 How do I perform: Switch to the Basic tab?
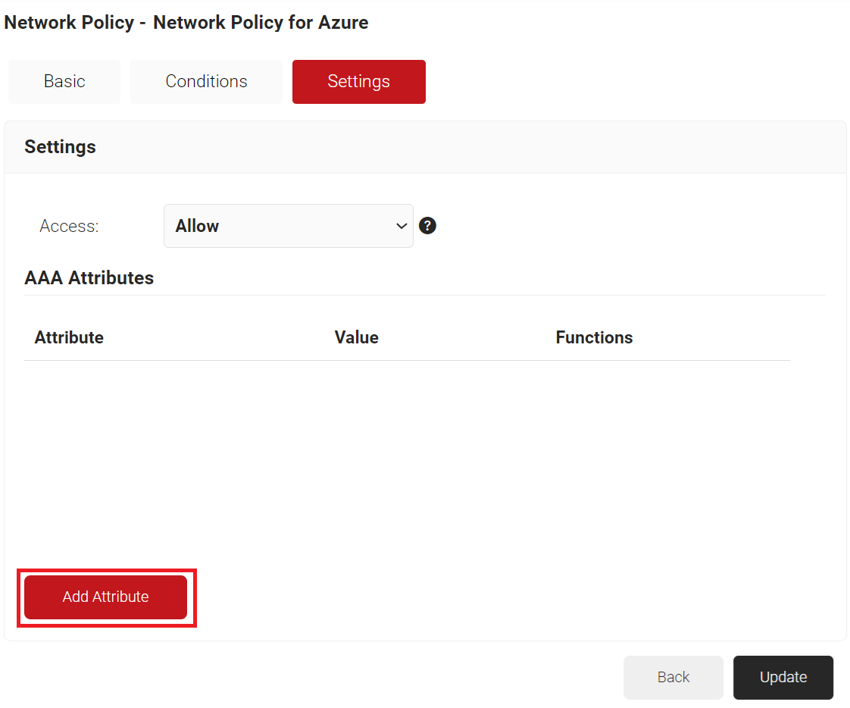[64, 82]
